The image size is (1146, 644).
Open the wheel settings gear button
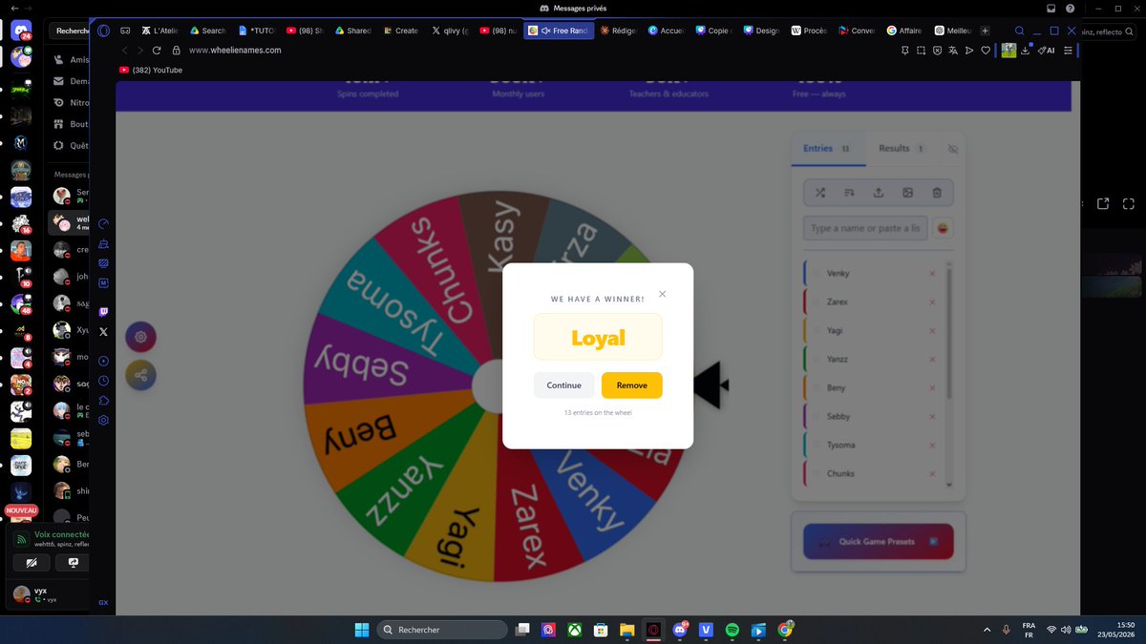pyautogui.click(x=141, y=336)
